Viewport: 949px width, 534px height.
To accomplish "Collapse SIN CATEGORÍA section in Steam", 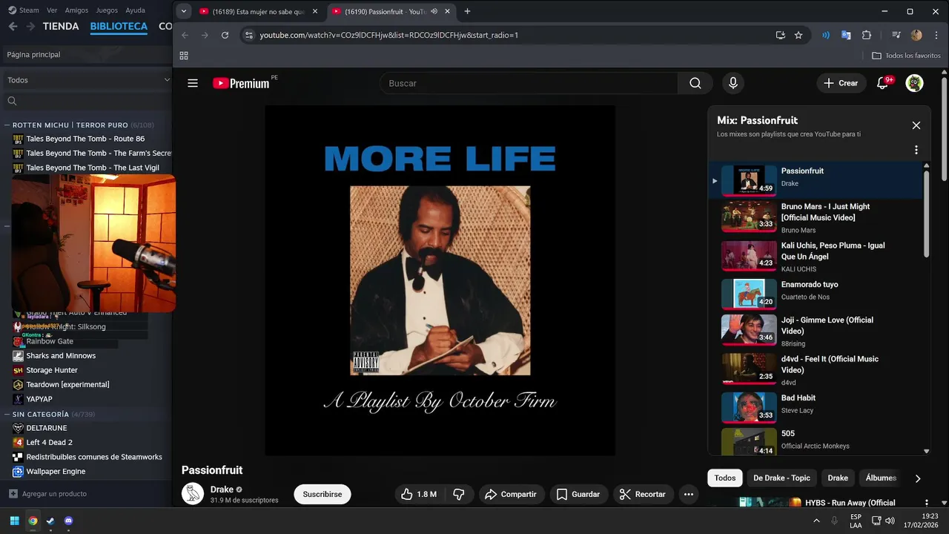I will tap(7, 414).
